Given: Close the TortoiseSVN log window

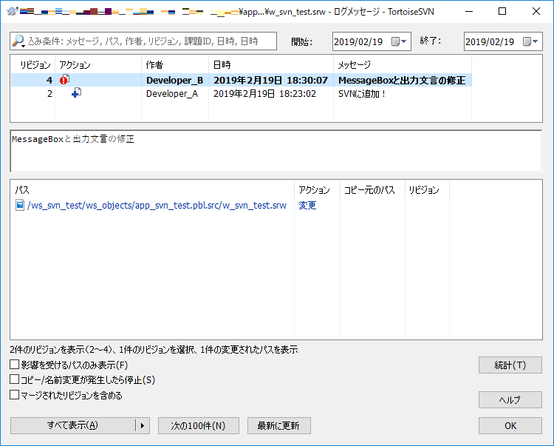Looking at the screenshot, I should coord(536,12).
